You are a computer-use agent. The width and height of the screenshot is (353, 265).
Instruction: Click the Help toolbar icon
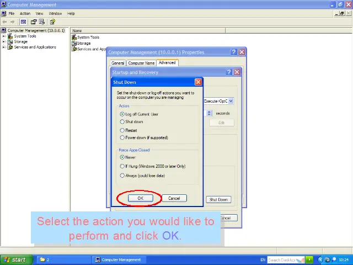click(52, 22)
